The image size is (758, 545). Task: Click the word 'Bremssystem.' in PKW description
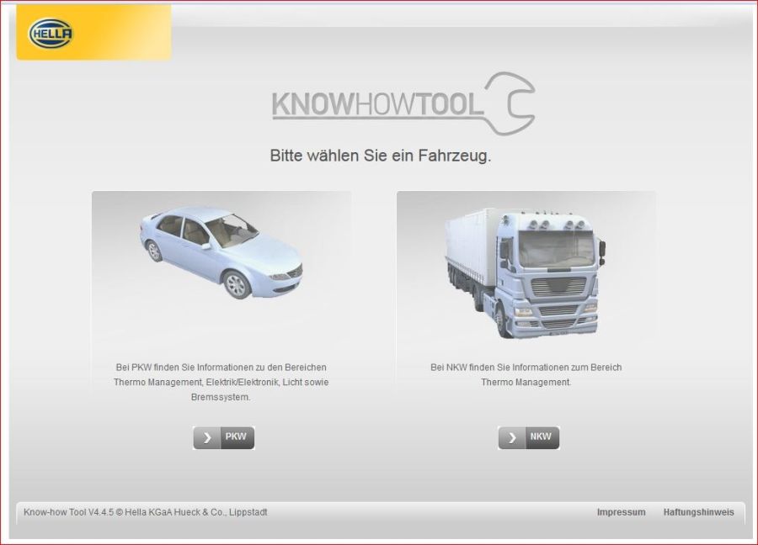(x=222, y=397)
